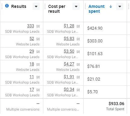Screen dimensions: 130x116
Task: Click the $0.34 cost per result
Action: tap(69, 90)
